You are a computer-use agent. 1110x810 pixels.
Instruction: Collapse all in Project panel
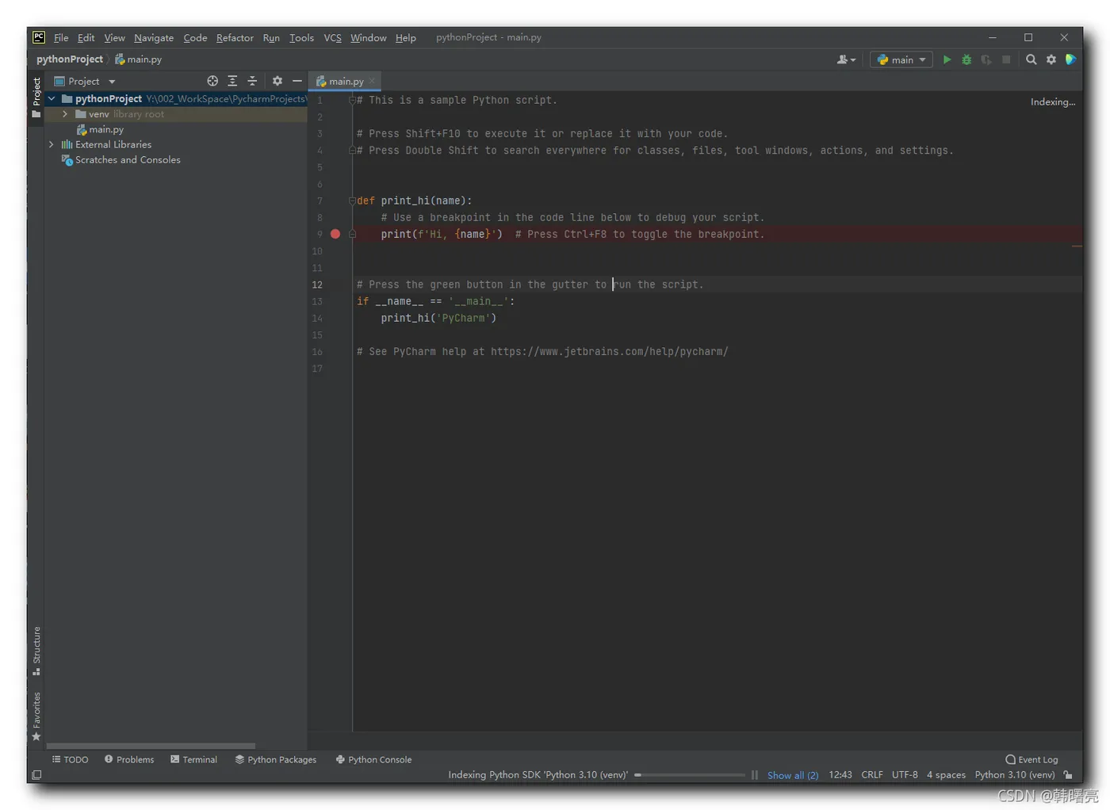pos(252,81)
